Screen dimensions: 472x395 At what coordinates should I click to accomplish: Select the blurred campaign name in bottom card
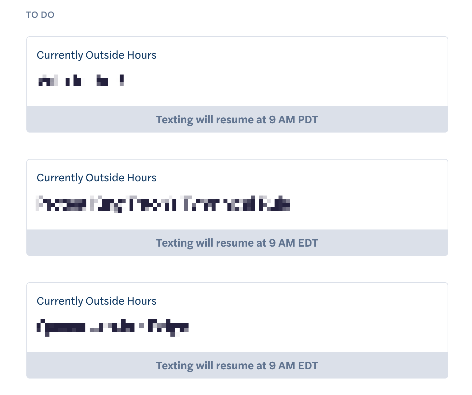pyautogui.click(x=113, y=327)
